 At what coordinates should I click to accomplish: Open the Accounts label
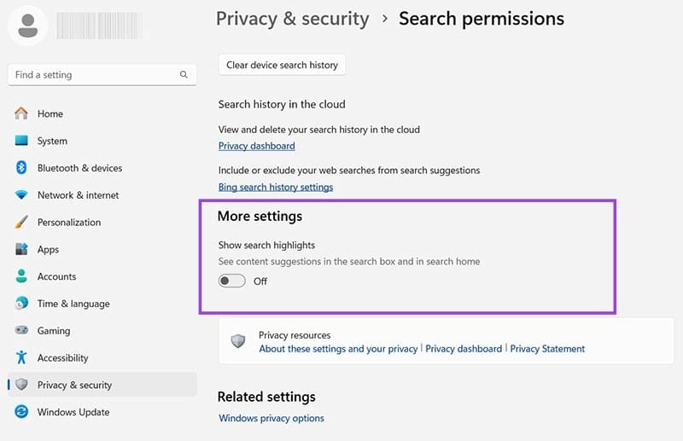pyautogui.click(x=56, y=276)
